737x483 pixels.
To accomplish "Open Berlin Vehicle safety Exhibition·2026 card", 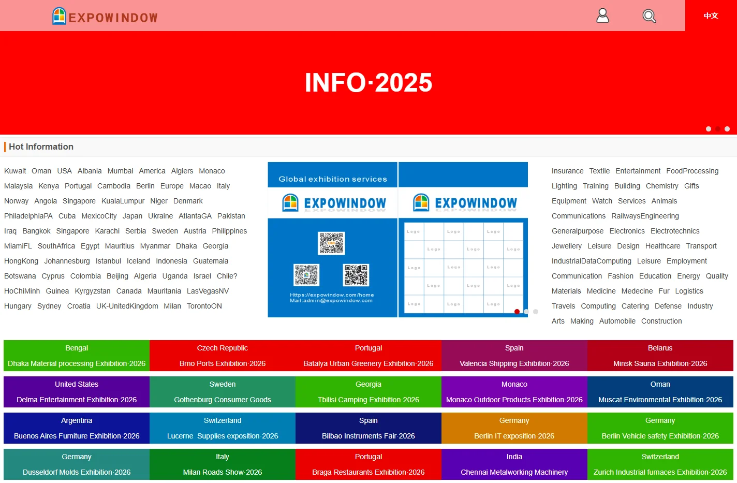I will (660, 428).
